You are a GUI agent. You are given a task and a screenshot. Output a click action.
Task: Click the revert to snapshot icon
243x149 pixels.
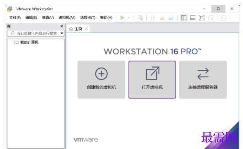(162, 18)
